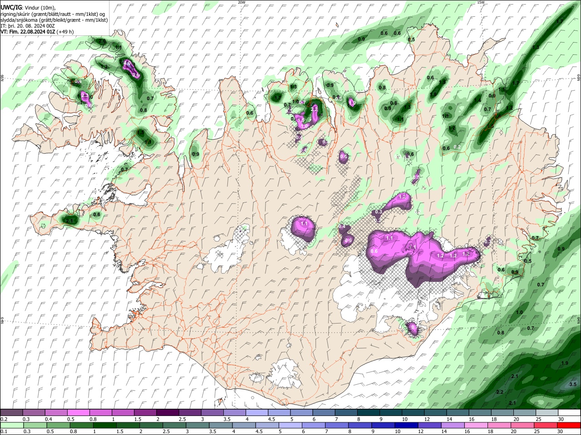
Task: Click the '15W' longitude label at top
Action: pos(481,2)
